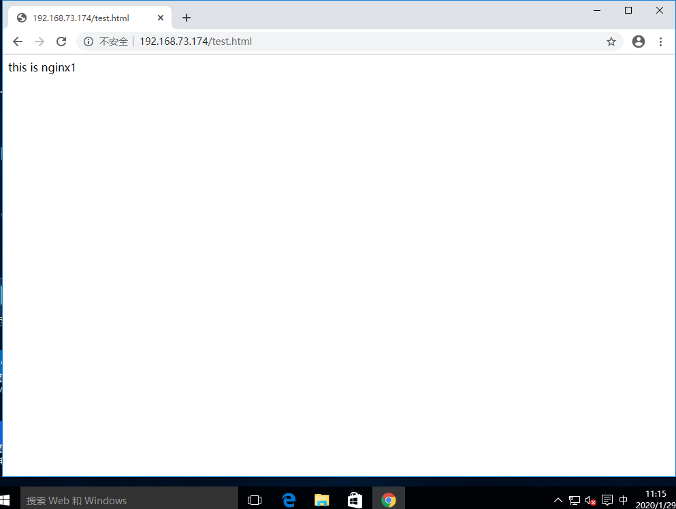Open the Chrome profile avatar menu
The image size is (676, 509).
click(x=639, y=42)
